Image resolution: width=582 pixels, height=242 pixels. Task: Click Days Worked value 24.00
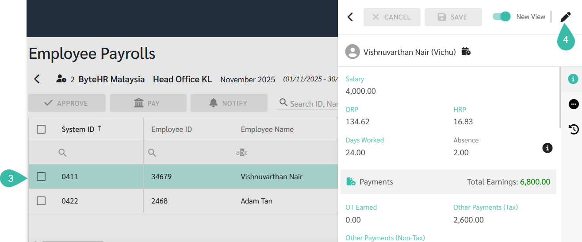click(355, 153)
